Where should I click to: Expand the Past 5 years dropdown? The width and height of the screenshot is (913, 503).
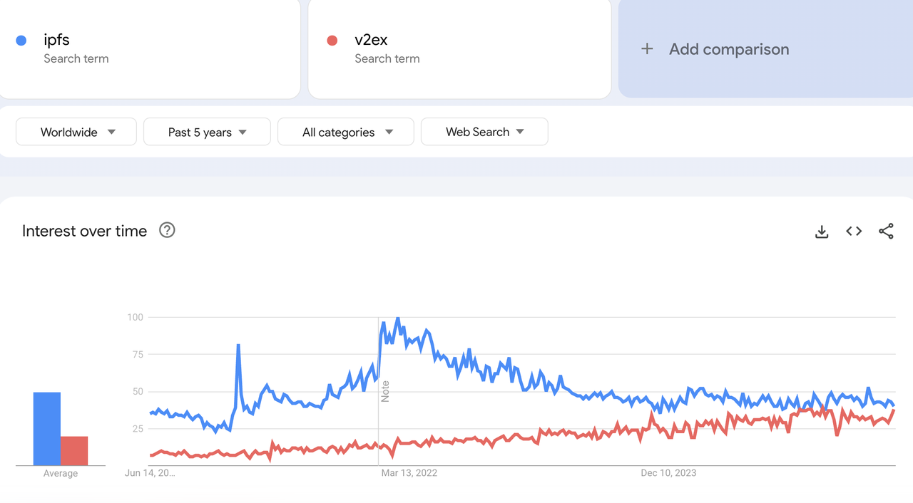coord(207,132)
